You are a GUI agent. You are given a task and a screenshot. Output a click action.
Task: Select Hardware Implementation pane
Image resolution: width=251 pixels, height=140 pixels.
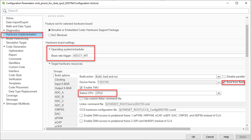(21, 34)
